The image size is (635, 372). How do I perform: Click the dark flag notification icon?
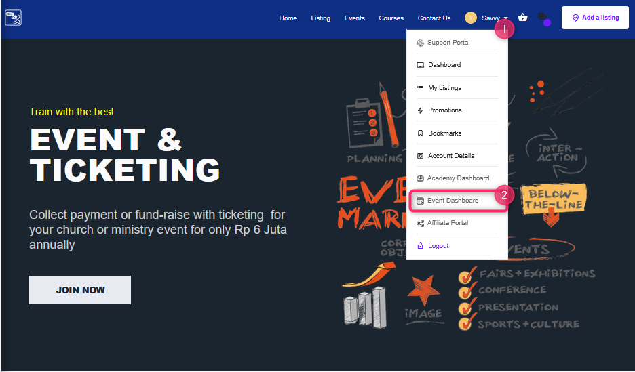(x=542, y=18)
